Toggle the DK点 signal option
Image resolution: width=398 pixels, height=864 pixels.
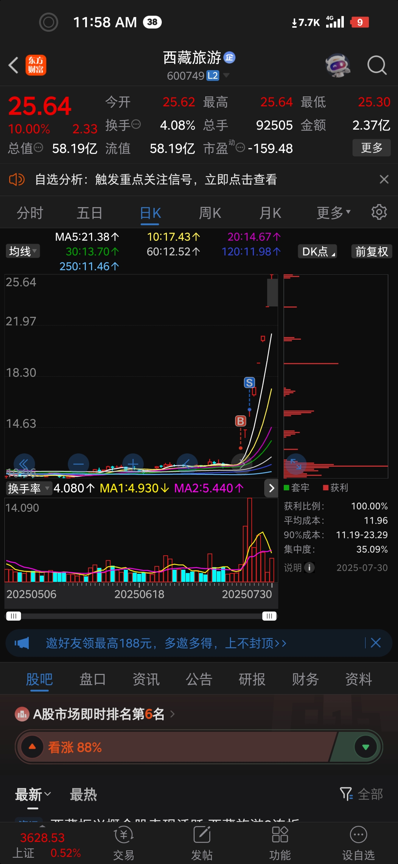coord(318,251)
